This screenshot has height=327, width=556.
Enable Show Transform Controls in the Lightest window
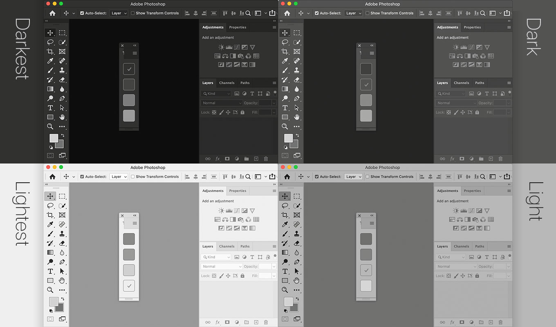tap(133, 177)
